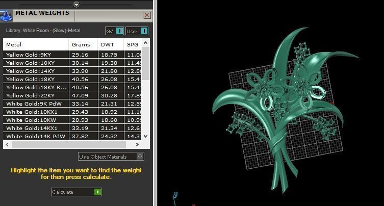
Task: Click the 29.16 grams cell
Action: (83, 55)
